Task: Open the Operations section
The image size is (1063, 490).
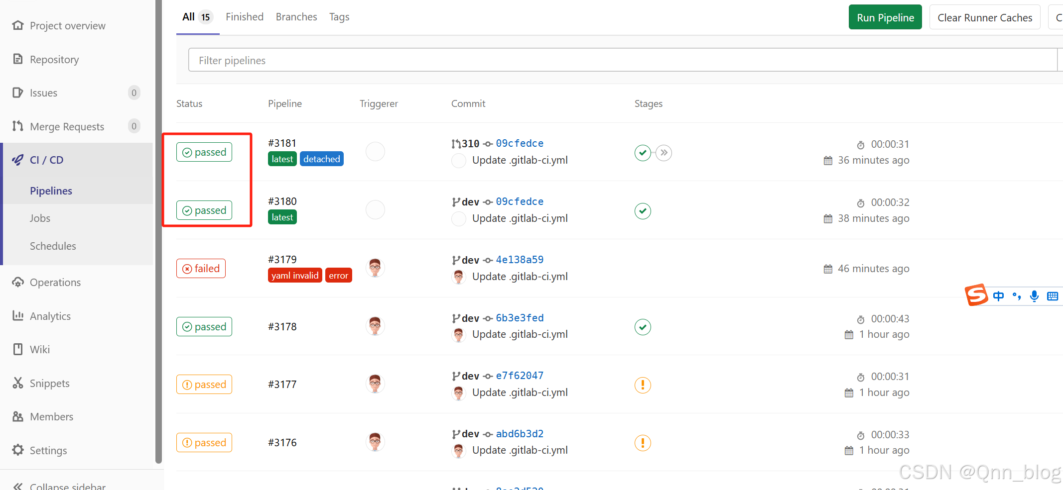Action: (55, 282)
